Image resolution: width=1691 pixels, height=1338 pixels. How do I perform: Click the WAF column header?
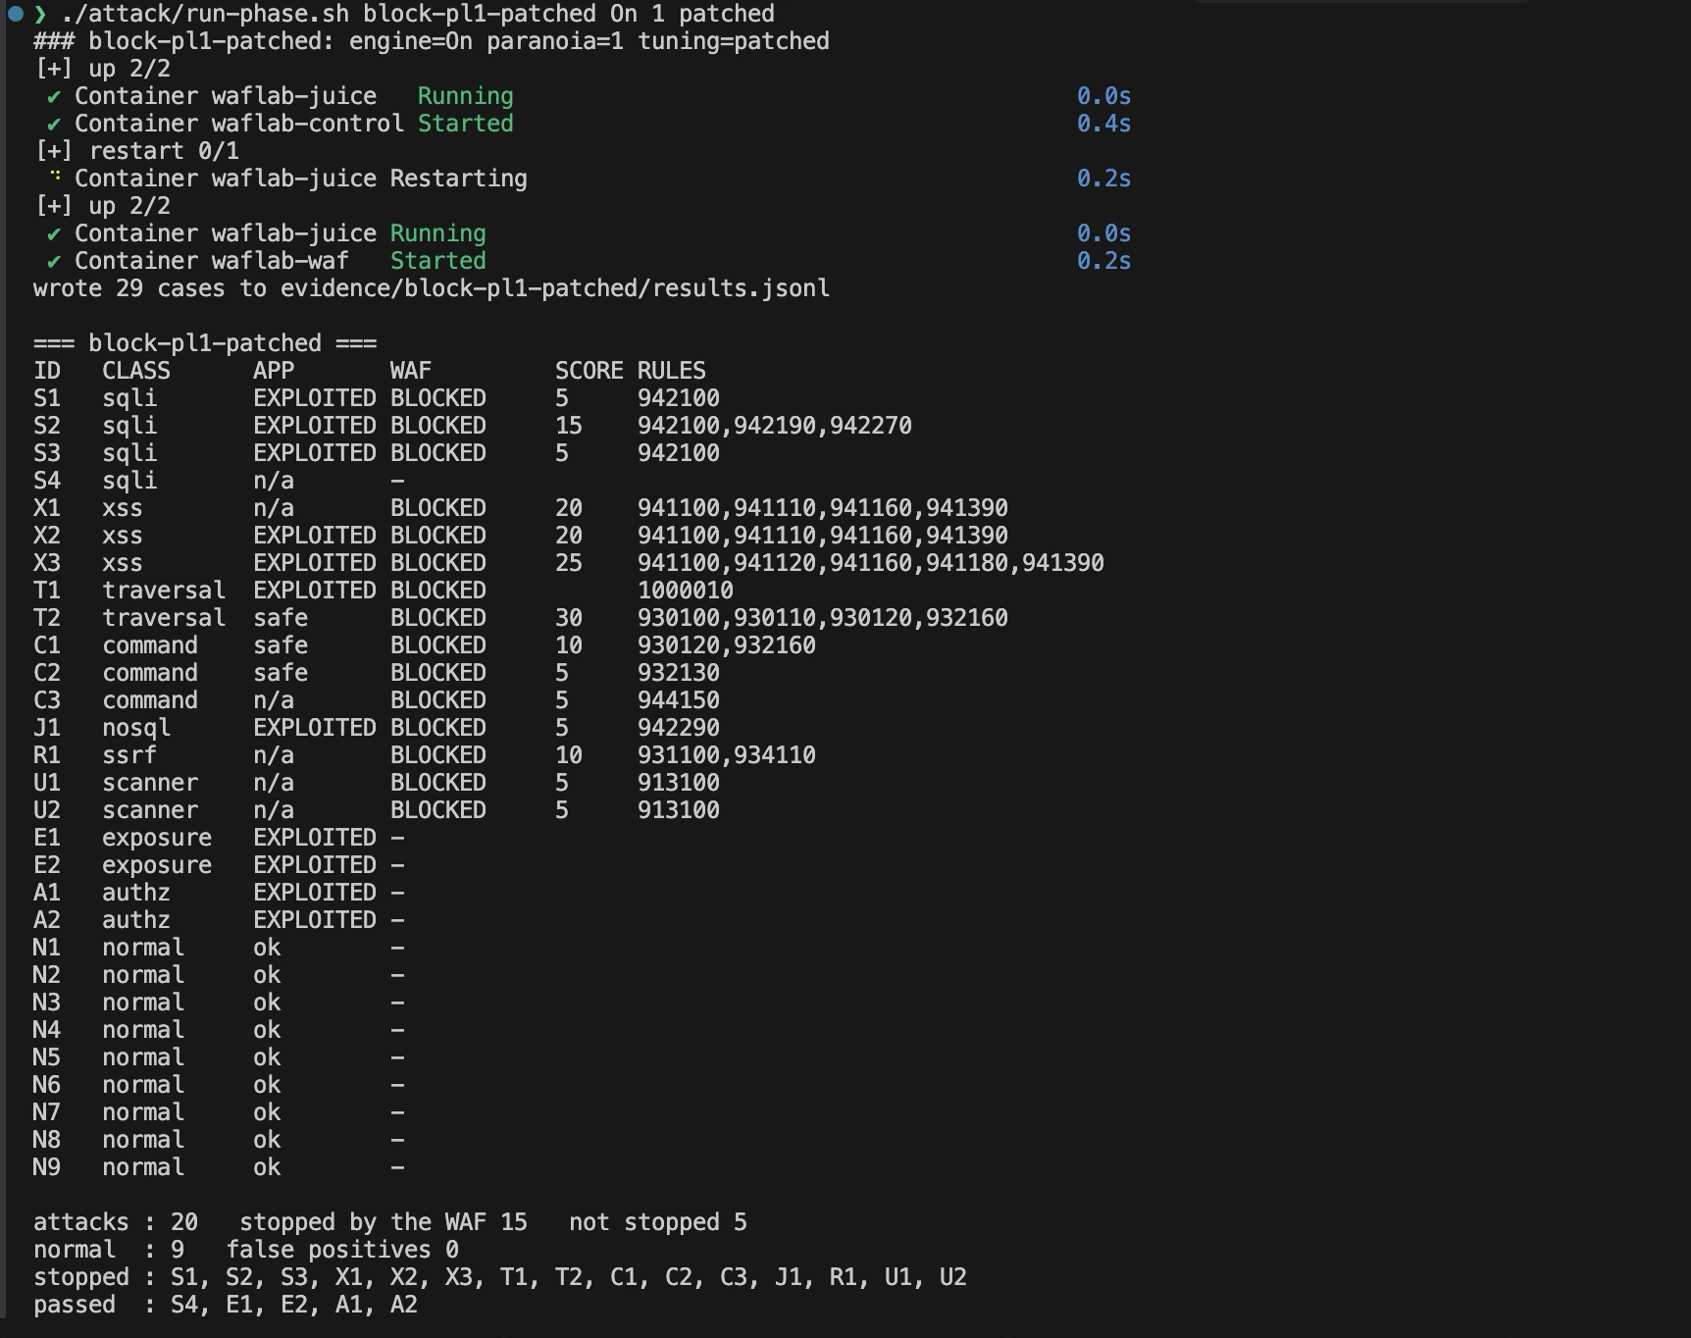click(x=411, y=371)
